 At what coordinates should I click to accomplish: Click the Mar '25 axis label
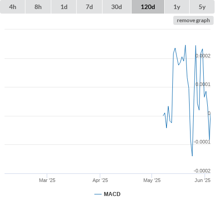click(47, 180)
